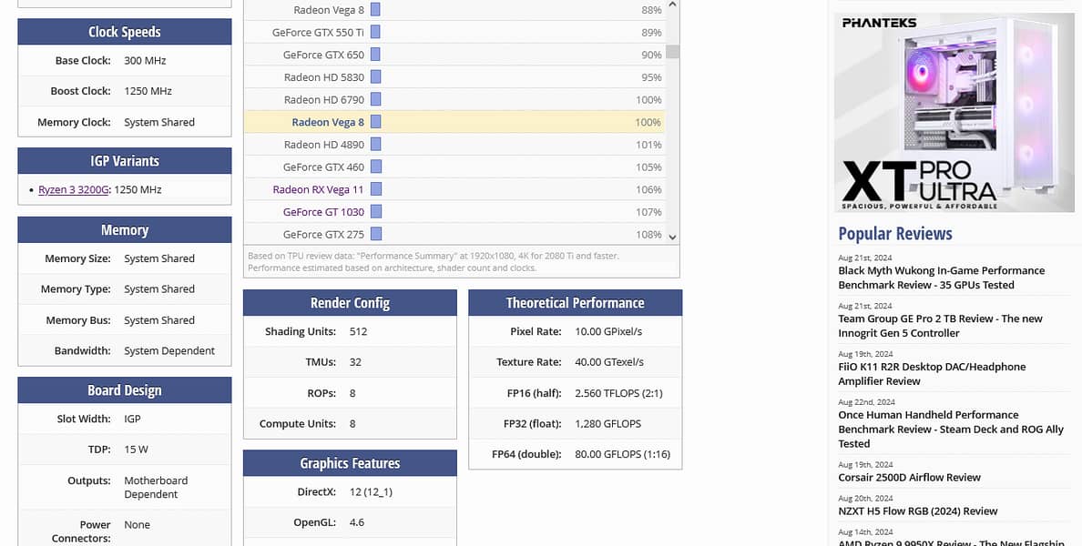Select the highlighted Radeon Vega 8 row

coord(454,122)
